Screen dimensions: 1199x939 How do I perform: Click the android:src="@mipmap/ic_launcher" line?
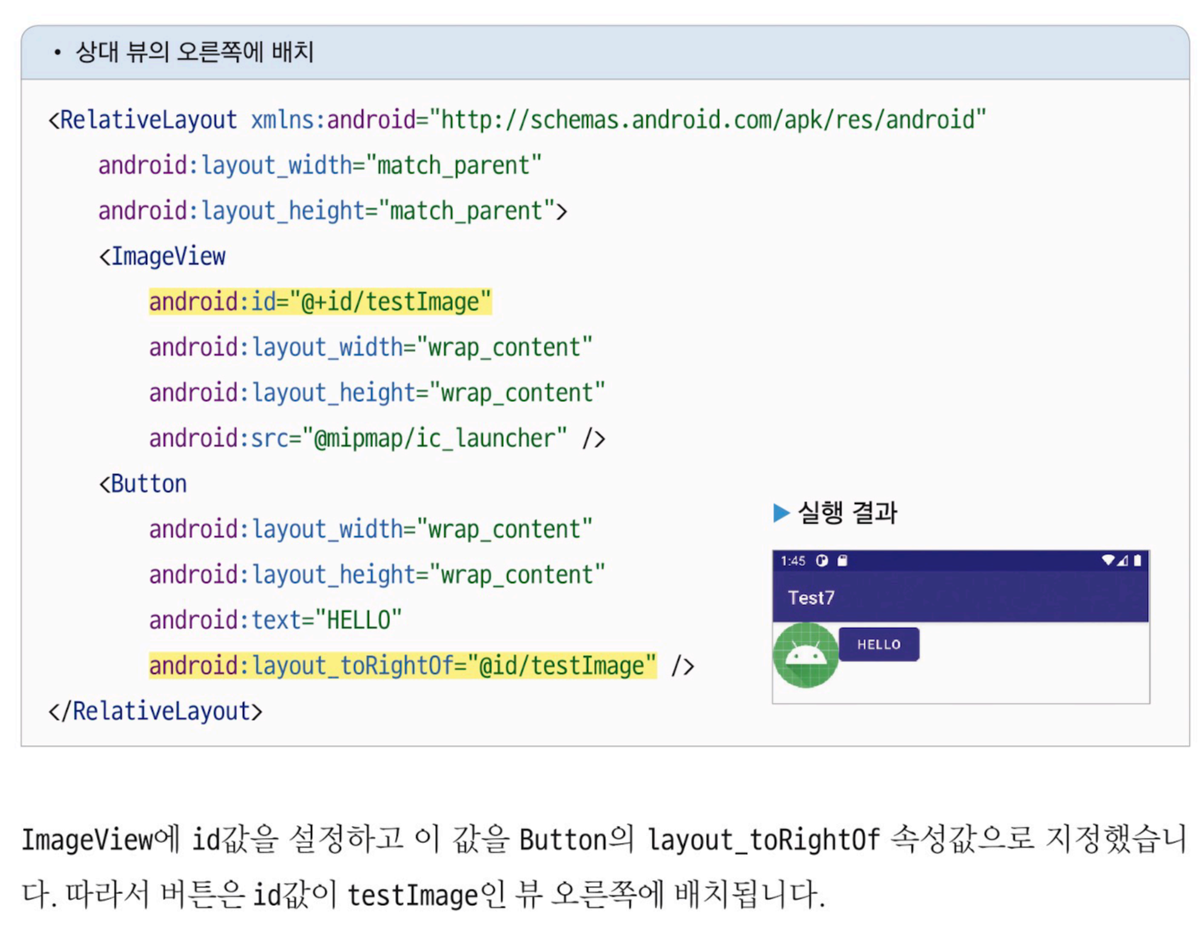point(377,438)
